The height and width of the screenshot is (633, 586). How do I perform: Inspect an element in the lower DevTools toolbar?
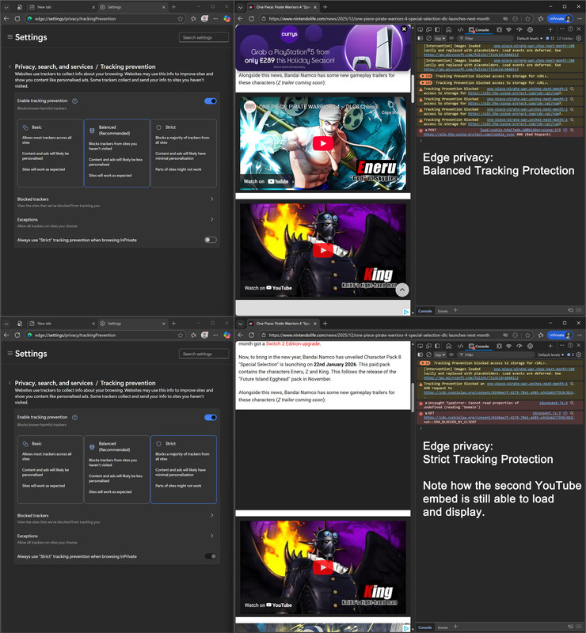420,346
